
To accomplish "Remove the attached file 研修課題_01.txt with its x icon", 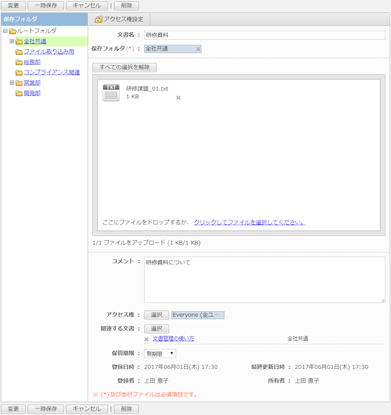I will (179, 98).
